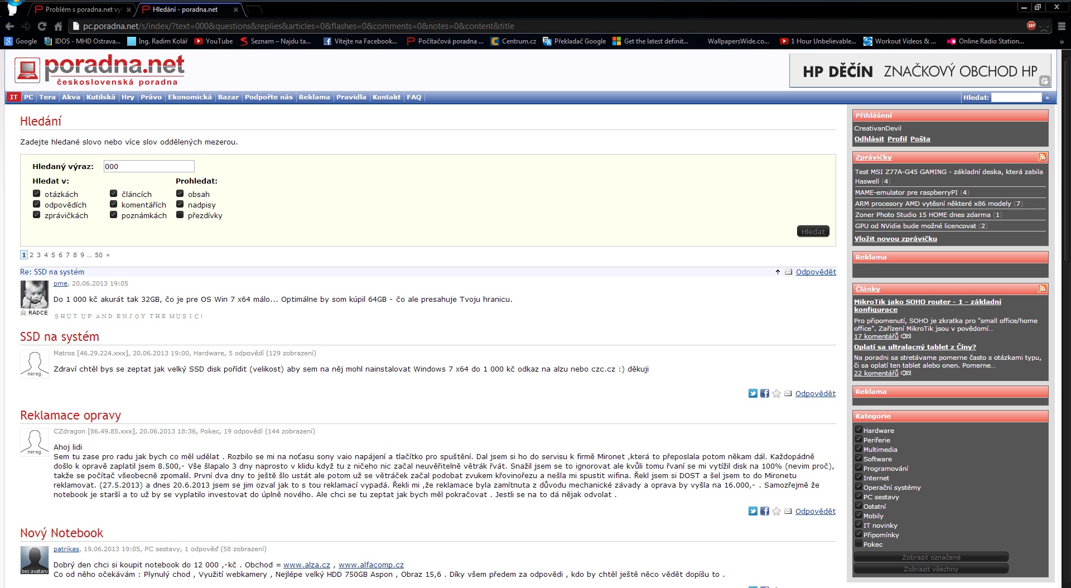Go to next results page with »
This screenshot has width=1071, height=588.
pos(108,255)
